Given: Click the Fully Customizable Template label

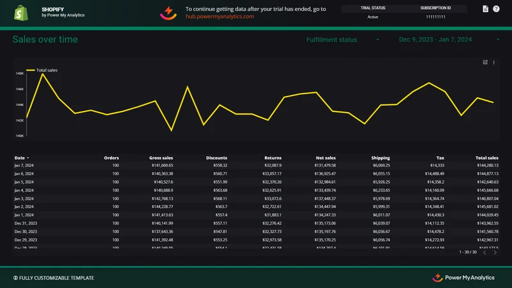Looking at the screenshot, I should click(x=56, y=278).
